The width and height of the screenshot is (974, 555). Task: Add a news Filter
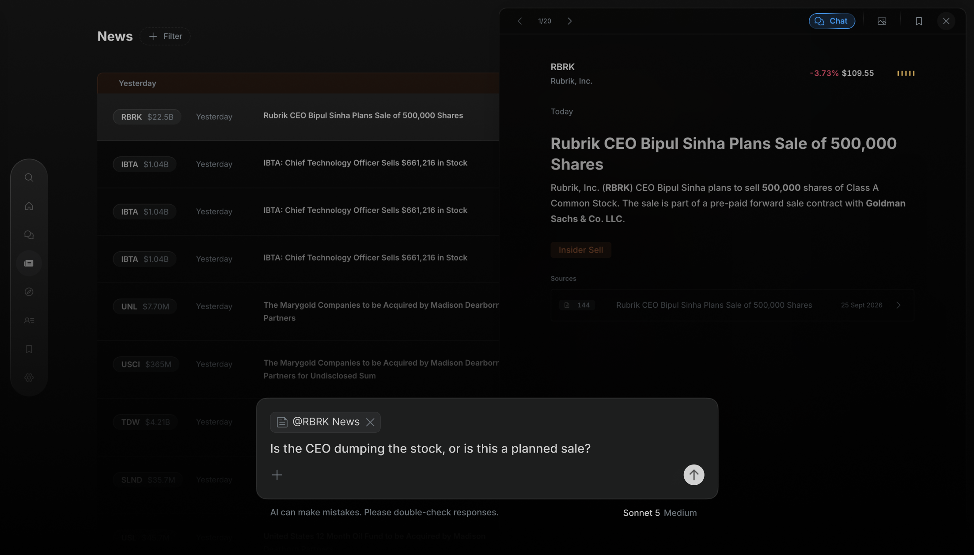pyautogui.click(x=165, y=36)
